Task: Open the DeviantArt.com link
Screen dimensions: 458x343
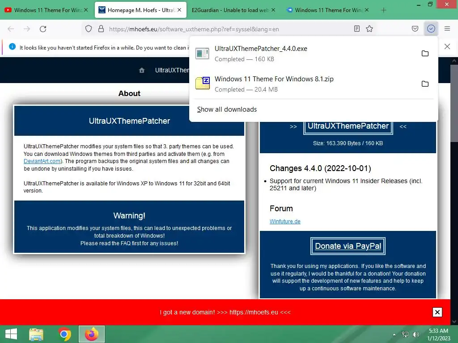Action: coord(42,161)
